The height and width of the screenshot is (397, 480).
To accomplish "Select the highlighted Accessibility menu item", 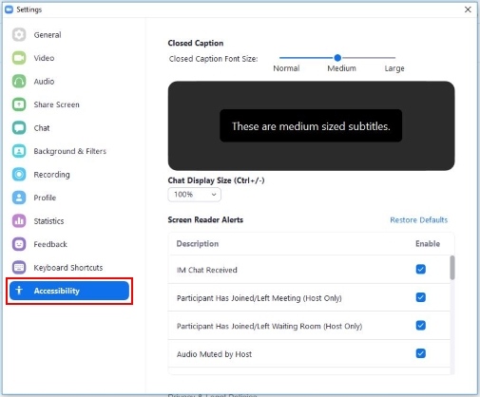I will coord(69,291).
